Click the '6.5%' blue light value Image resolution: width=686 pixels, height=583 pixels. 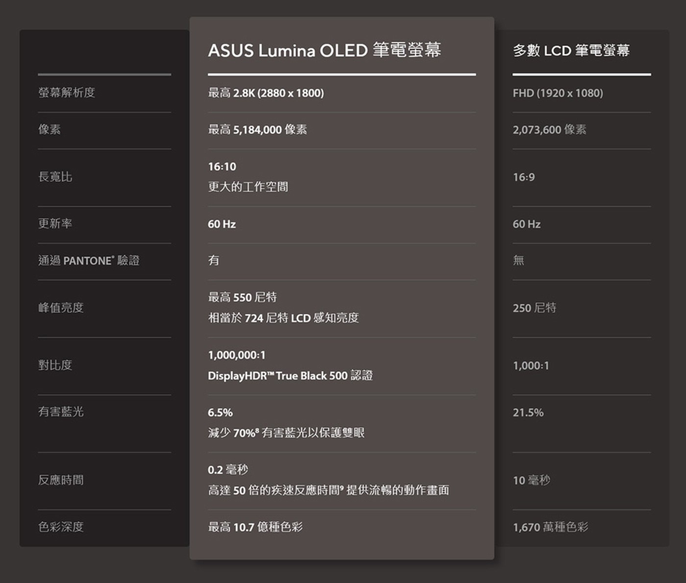pyautogui.click(x=220, y=413)
